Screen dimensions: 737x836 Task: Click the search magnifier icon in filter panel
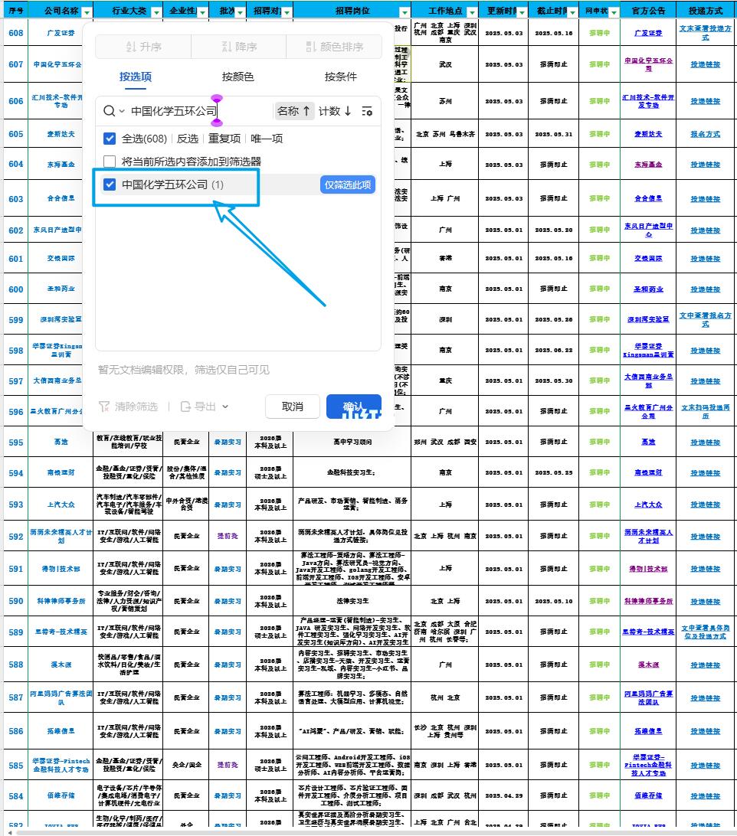pos(109,111)
